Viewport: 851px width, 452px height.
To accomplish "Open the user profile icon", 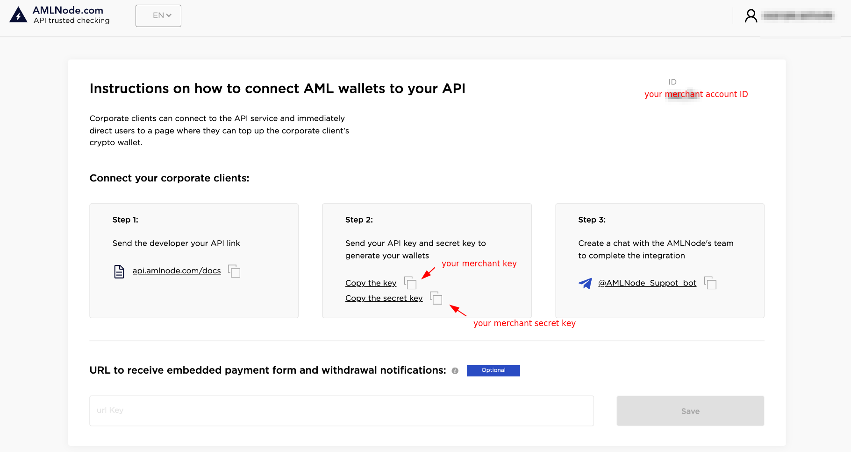I will click(x=751, y=16).
